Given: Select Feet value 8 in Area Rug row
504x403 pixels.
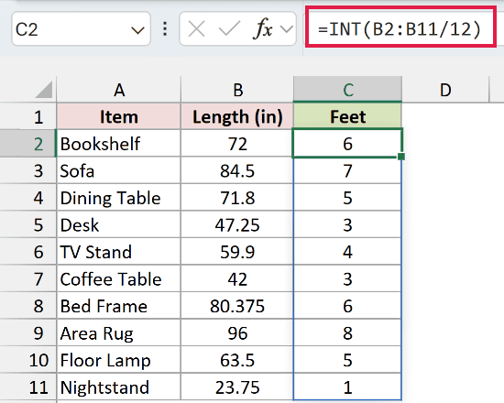Looking at the screenshot, I should [347, 333].
